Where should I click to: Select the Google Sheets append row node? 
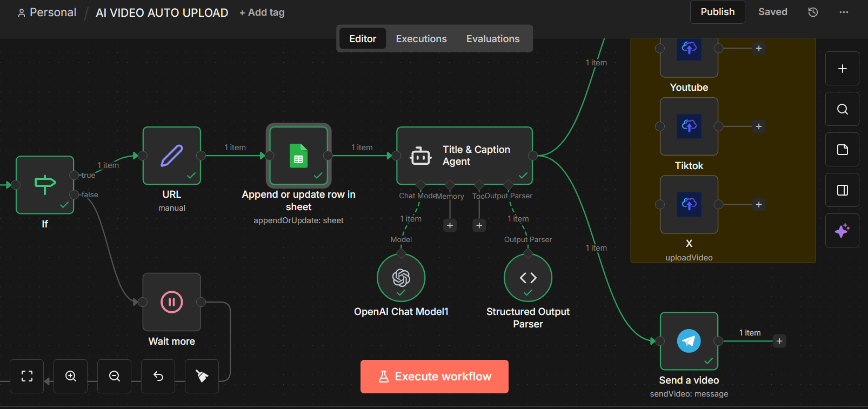[x=298, y=156]
